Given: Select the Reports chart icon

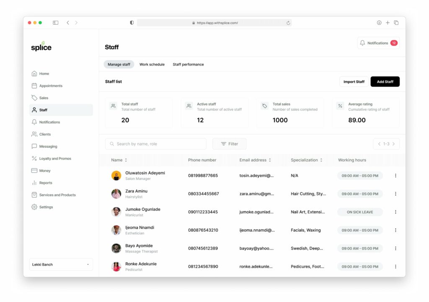Looking at the screenshot, I should tap(34, 182).
